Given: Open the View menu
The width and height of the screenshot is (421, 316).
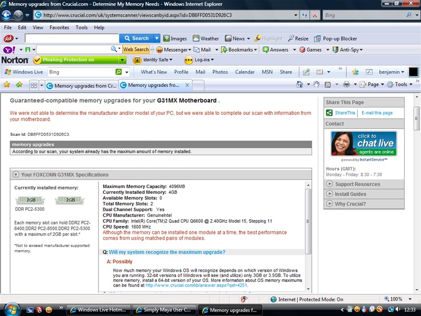Looking at the screenshot, I should [38, 27].
